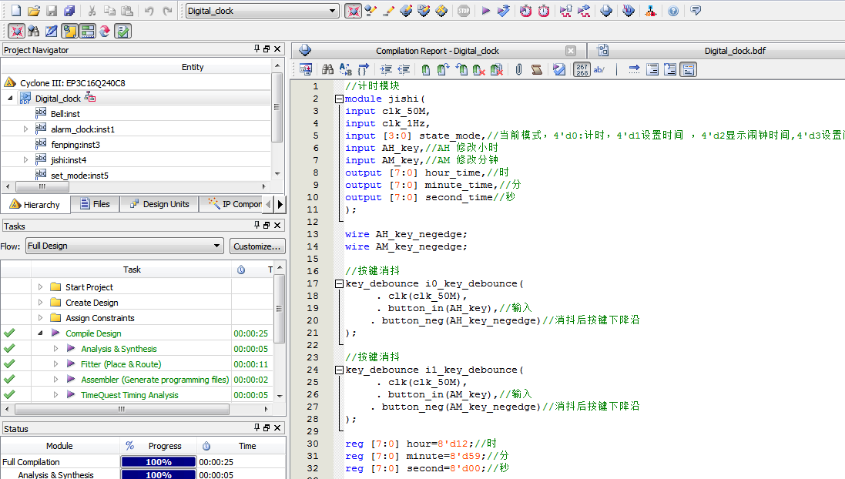Click the Replace text icon in the editor toolbar
The image size is (845, 479).
[345, 69]
